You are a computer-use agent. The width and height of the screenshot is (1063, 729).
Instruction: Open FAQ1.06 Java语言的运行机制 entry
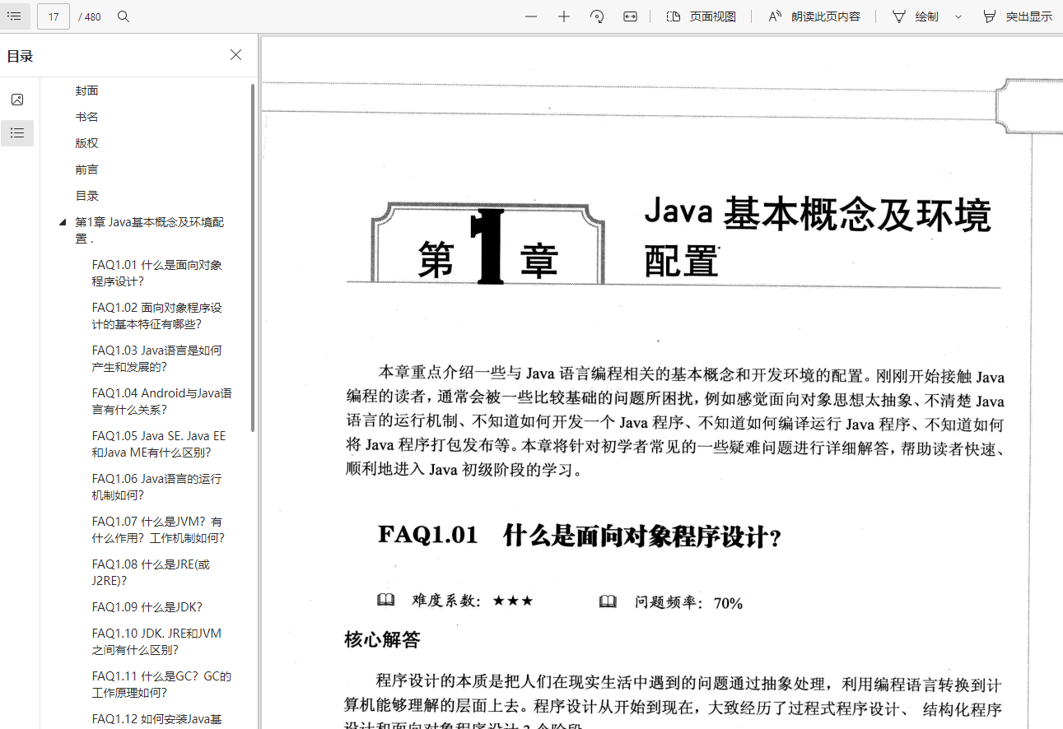coord(156,487)
